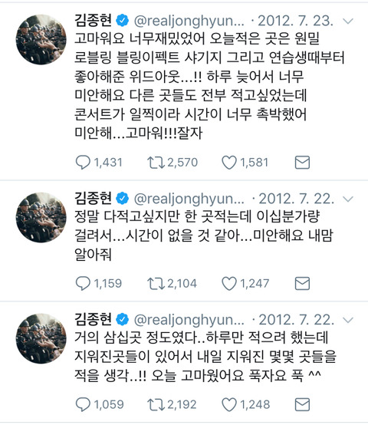Open @realjonghyun handle on the top tweet

coord(189,21)
